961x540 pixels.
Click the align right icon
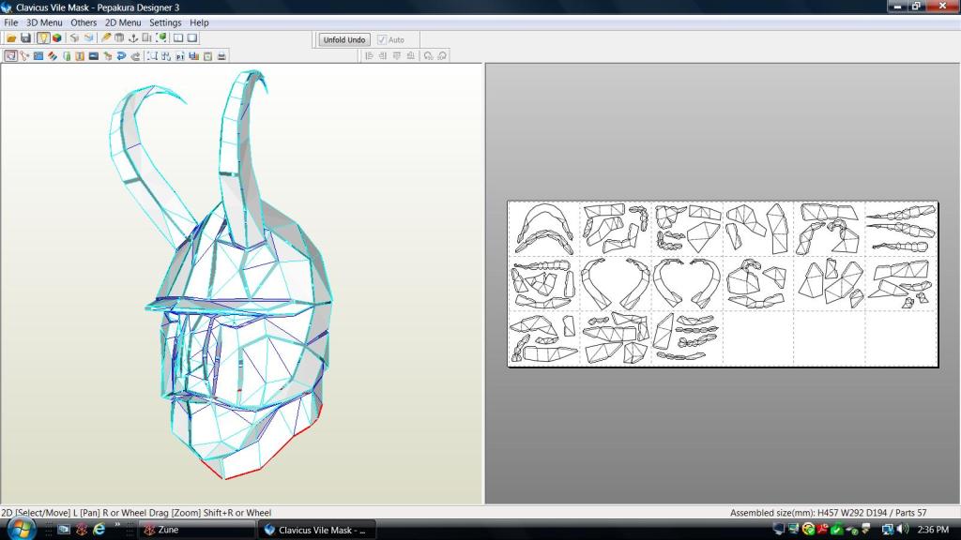pos(383,55)
